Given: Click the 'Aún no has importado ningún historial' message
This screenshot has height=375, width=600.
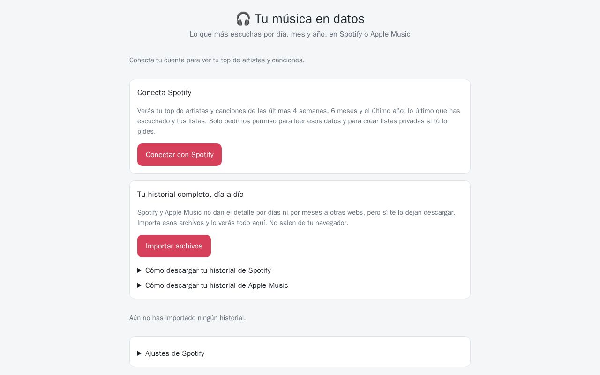Looking at the screenshot, I should (187, 318).
